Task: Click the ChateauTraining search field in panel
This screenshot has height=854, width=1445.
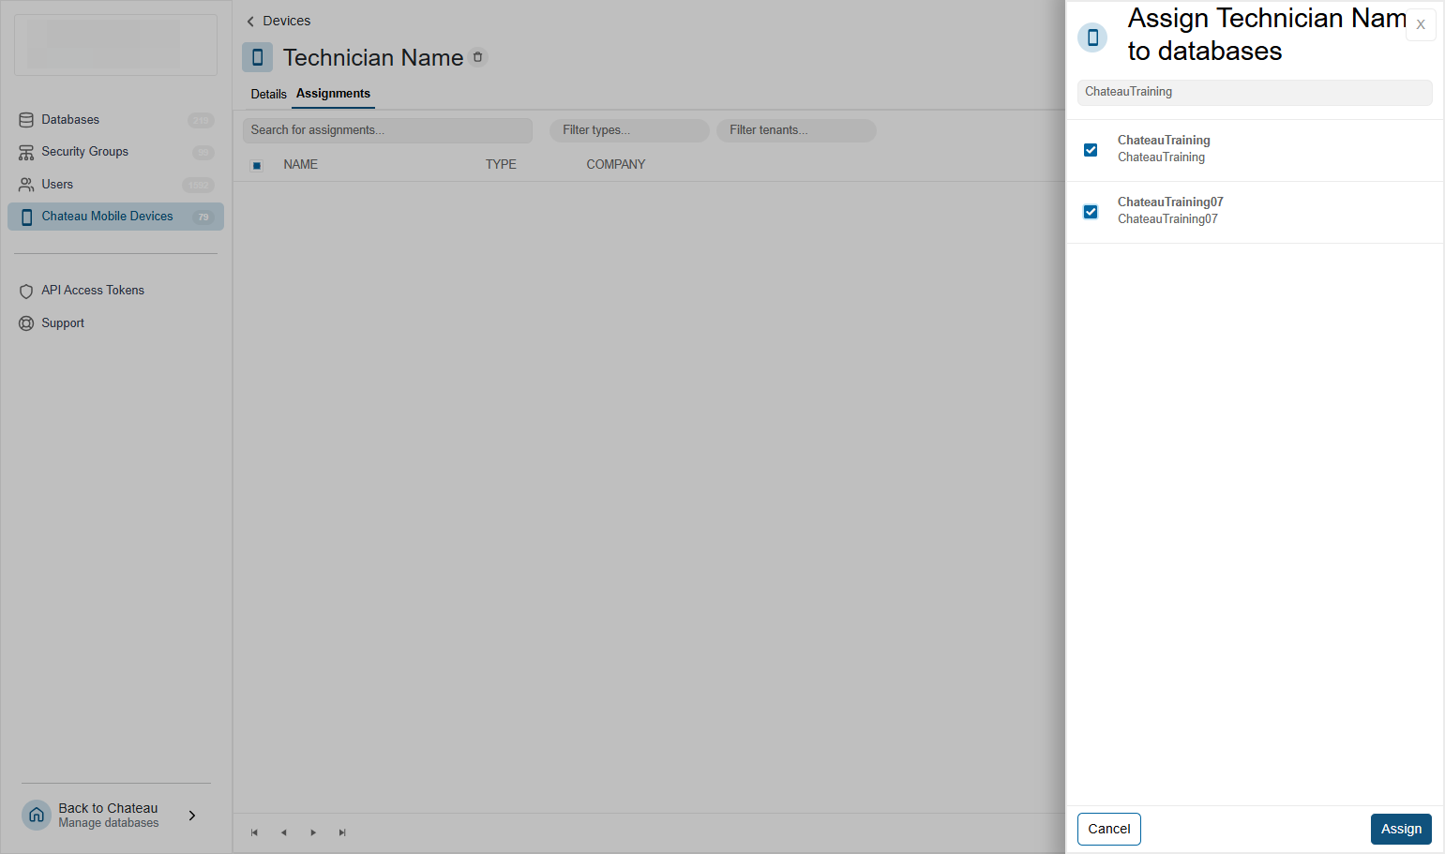Action: [1255, 92]
